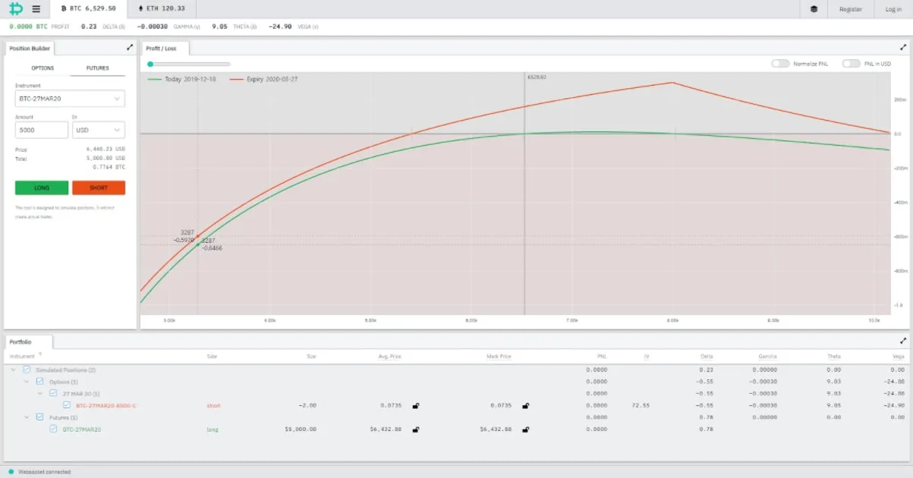Collapse the Options (1) tree row
The width and height of the screenshot is (913, 478).
[x=26, y=382]
